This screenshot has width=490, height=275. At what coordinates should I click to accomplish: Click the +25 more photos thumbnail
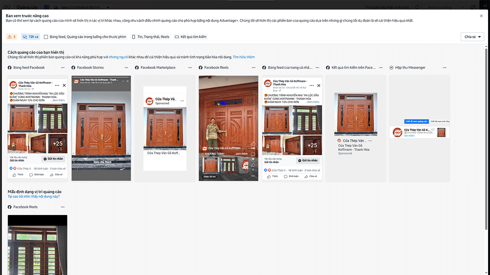click(57, 143)
